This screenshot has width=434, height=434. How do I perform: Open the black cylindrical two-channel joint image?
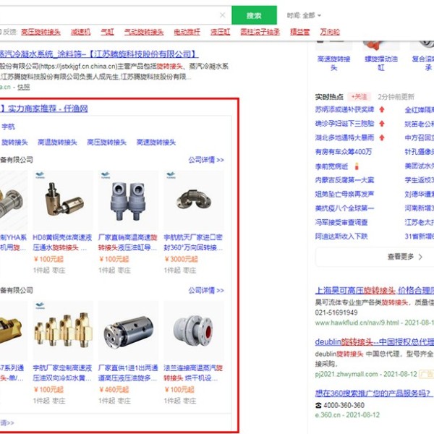tap(129, 331)
